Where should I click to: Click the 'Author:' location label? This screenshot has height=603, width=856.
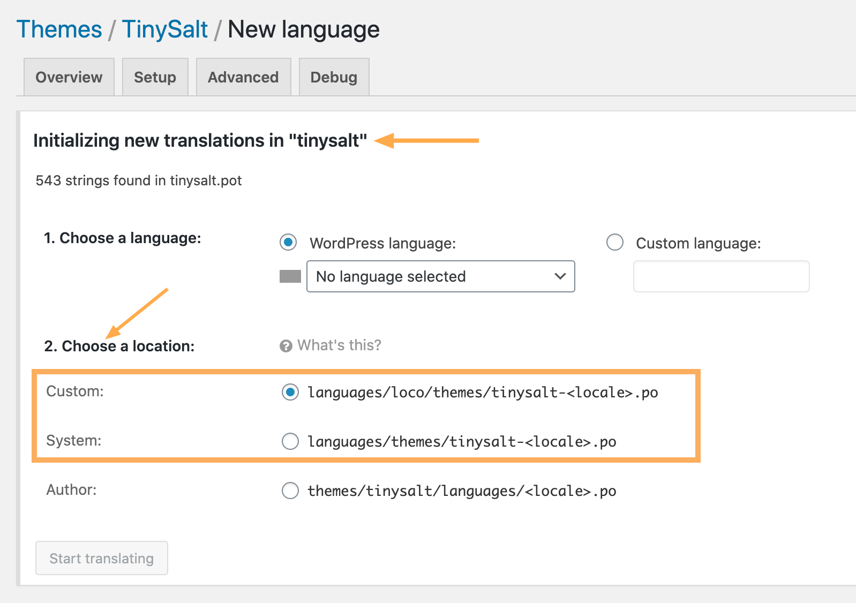pos(72,490)
